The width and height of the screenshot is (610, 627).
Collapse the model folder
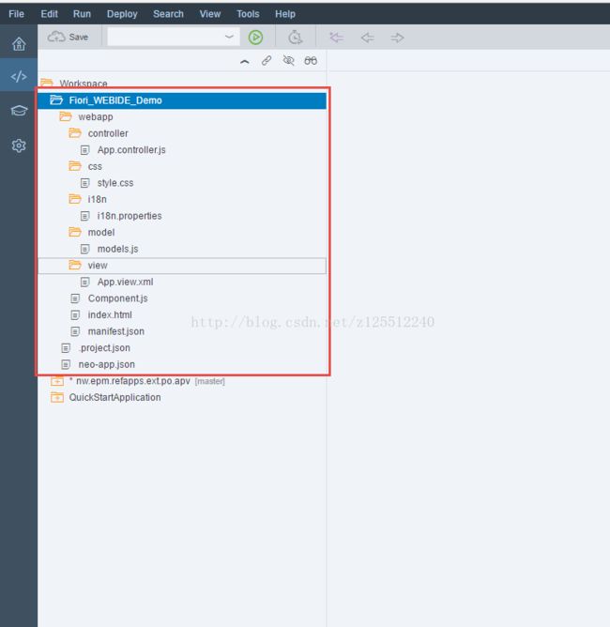[75, 232]
